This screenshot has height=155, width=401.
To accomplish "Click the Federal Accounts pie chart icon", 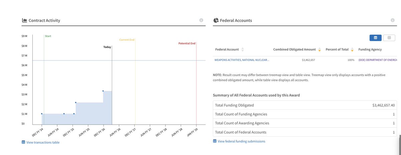I will point(216,20).
